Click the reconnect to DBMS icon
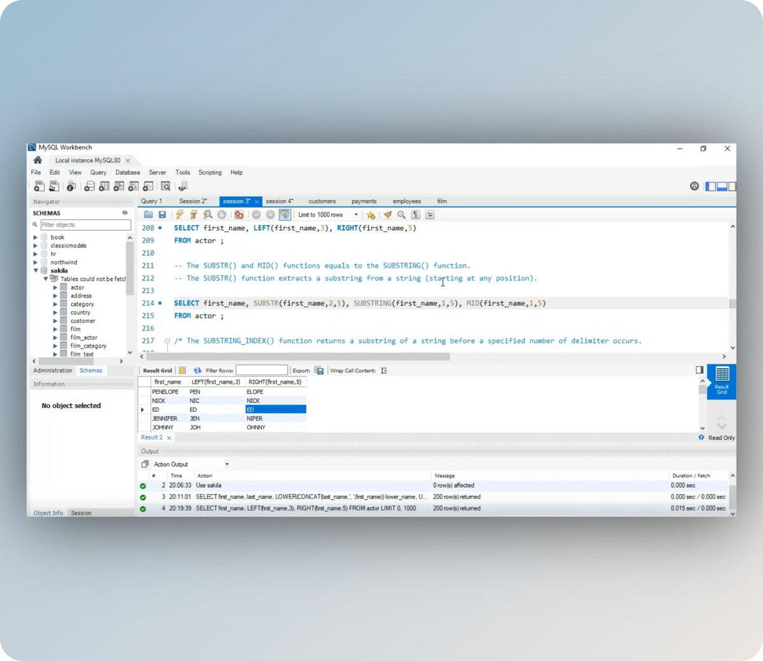763x661 pixels. tap(183, 186)
